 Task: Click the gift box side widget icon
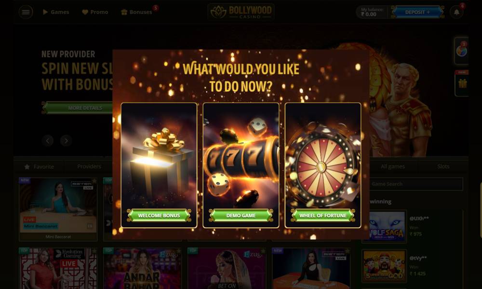coord(462,83)
